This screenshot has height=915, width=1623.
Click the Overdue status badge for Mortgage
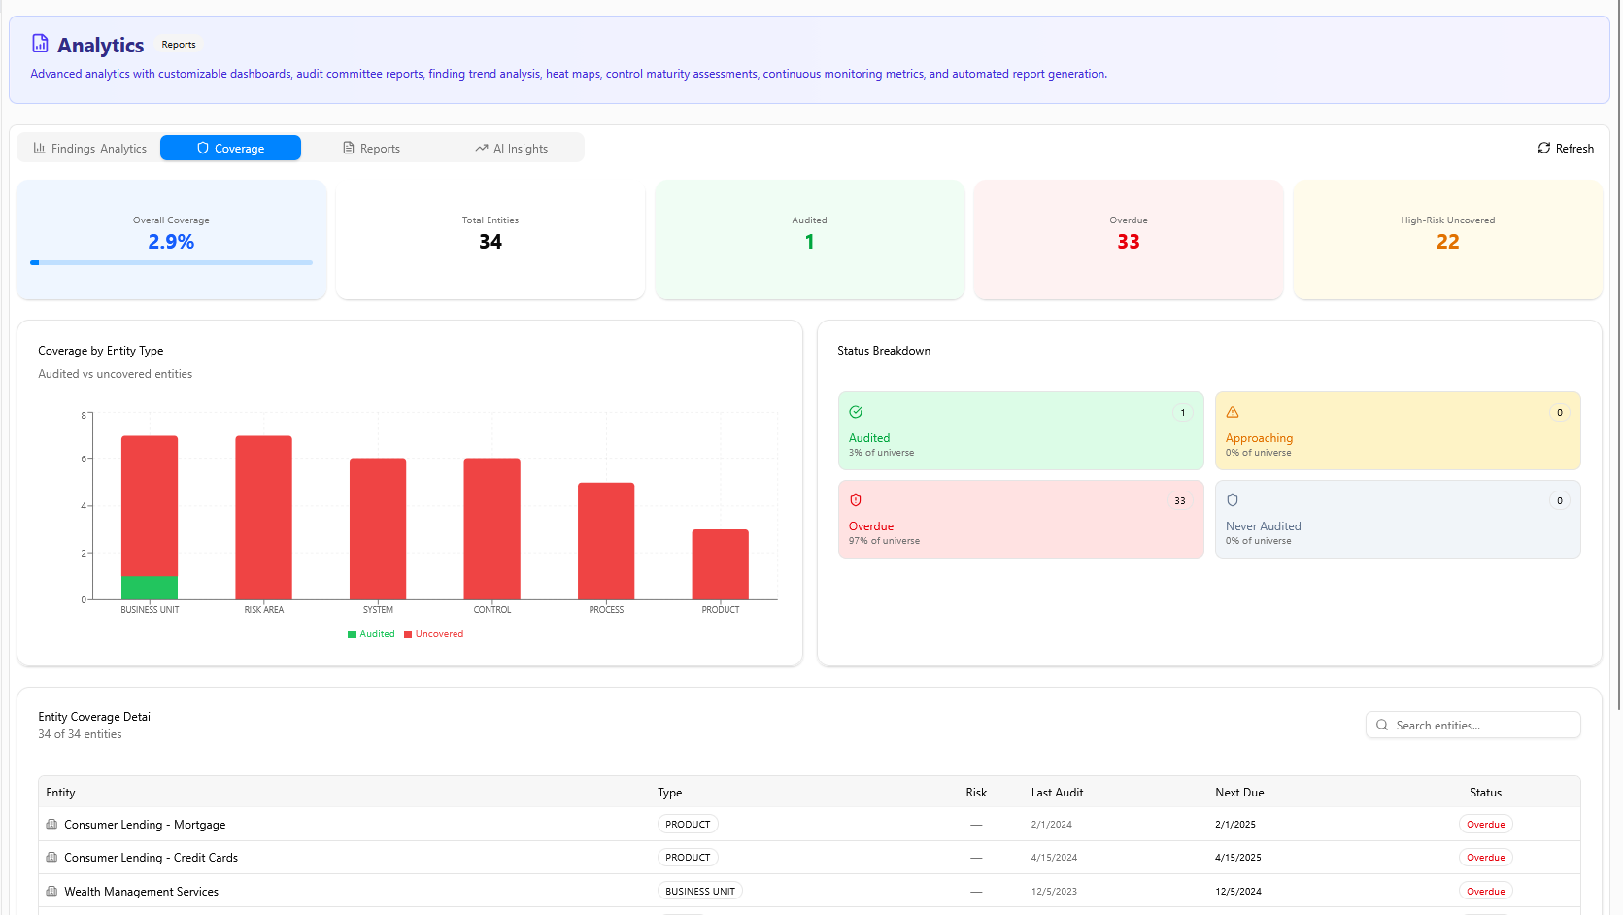[x=1485, y=825]
